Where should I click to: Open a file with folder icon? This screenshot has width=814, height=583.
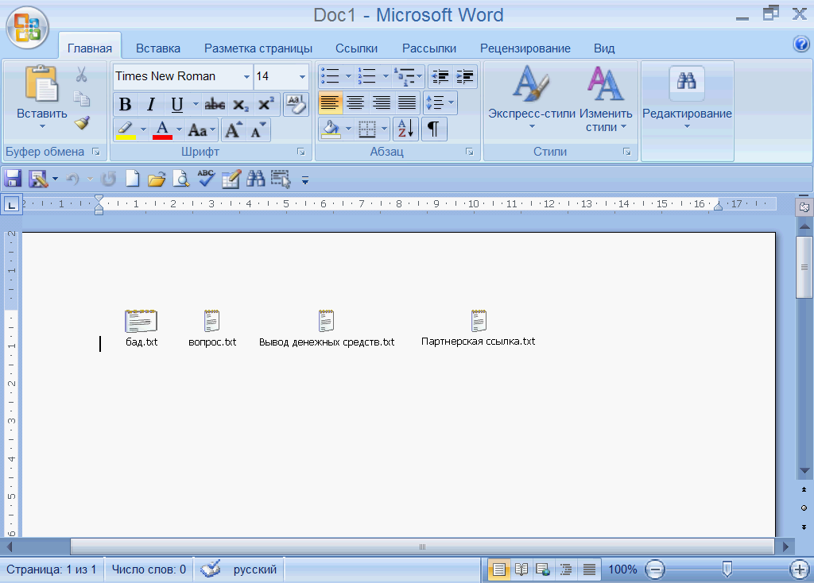(x=157, y=179)
